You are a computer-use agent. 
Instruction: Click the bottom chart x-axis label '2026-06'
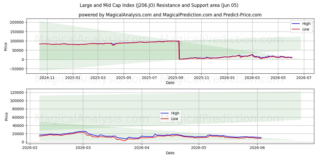[x=257, y=148]
